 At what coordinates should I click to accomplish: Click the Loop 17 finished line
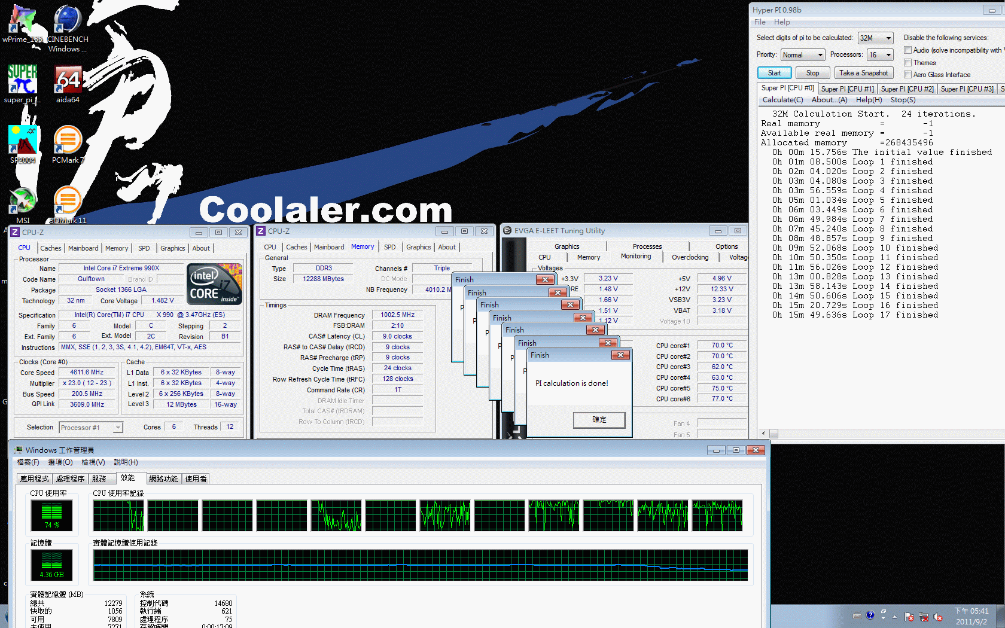[855, 315]
